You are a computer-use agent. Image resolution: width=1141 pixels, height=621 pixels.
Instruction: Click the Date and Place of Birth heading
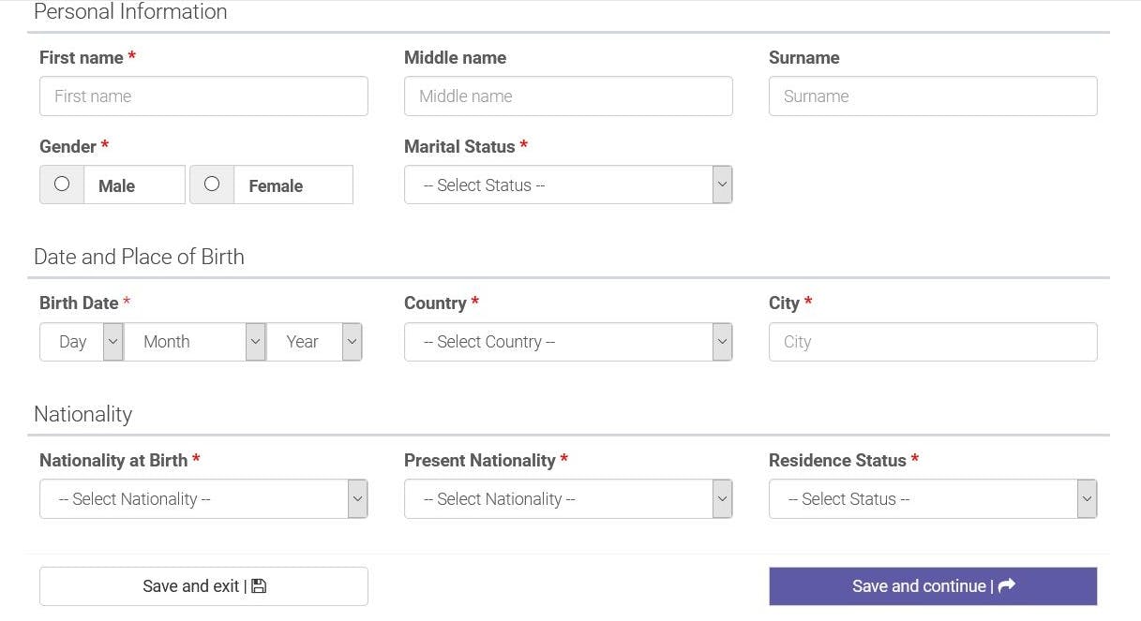[139, 257]
